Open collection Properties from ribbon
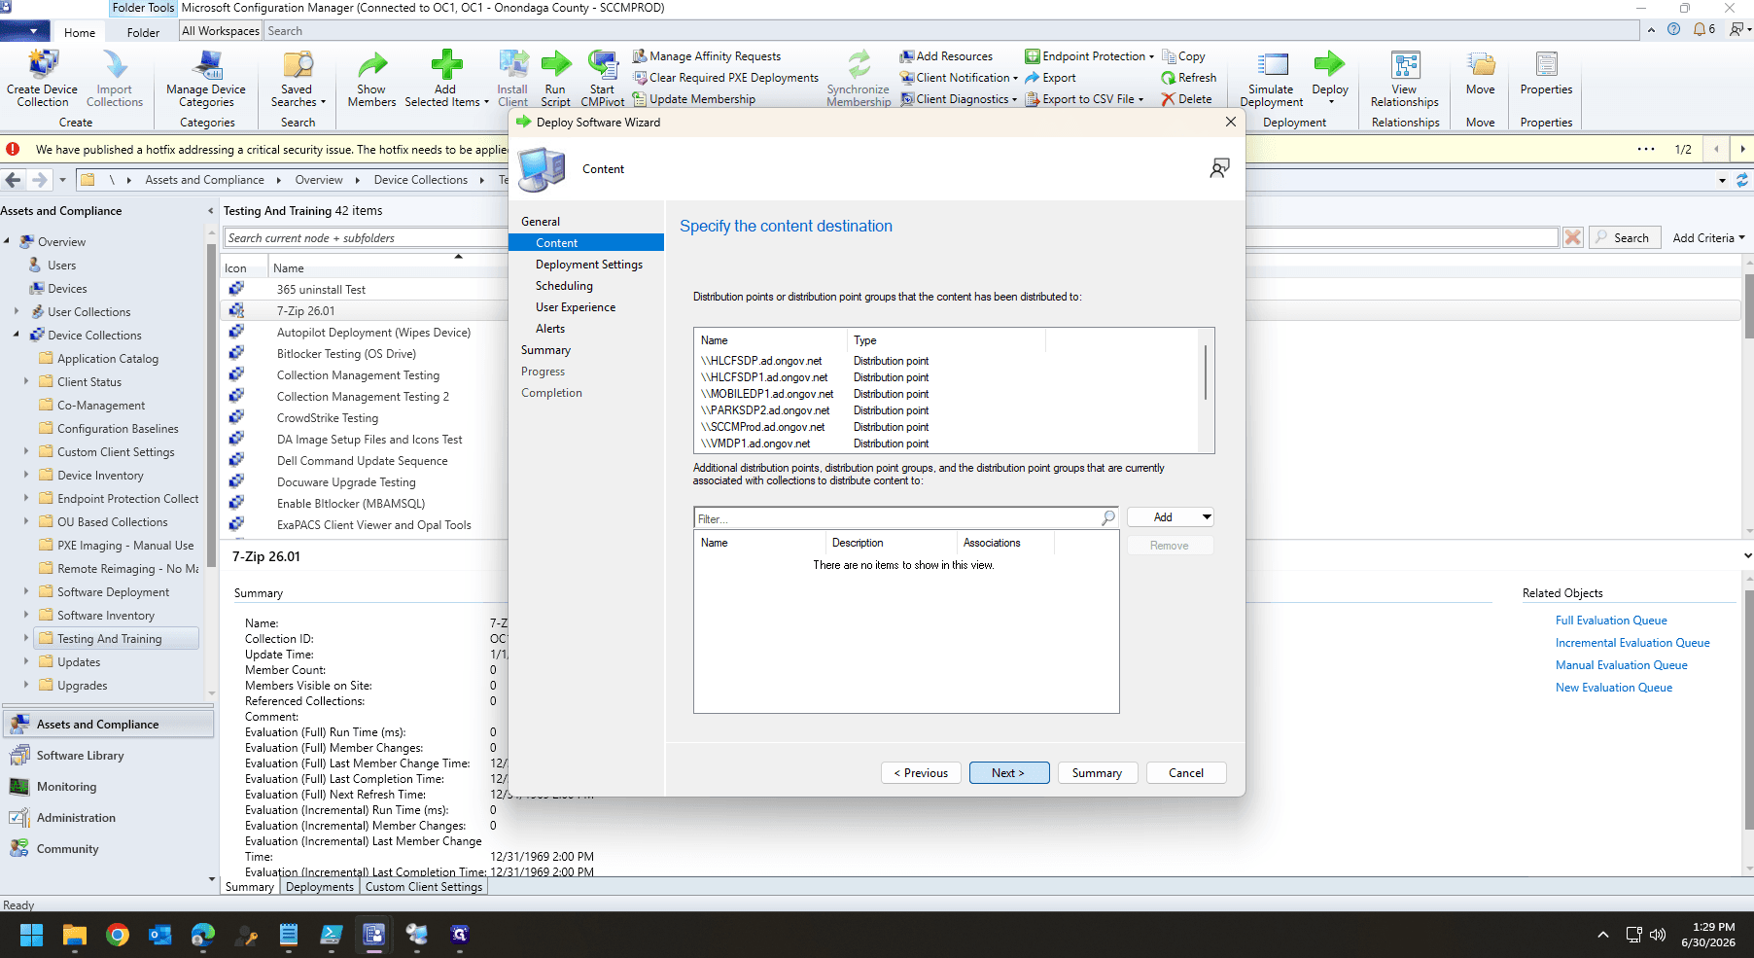Viewport: 1754px width, 958px height. [x=1546, y=73]
